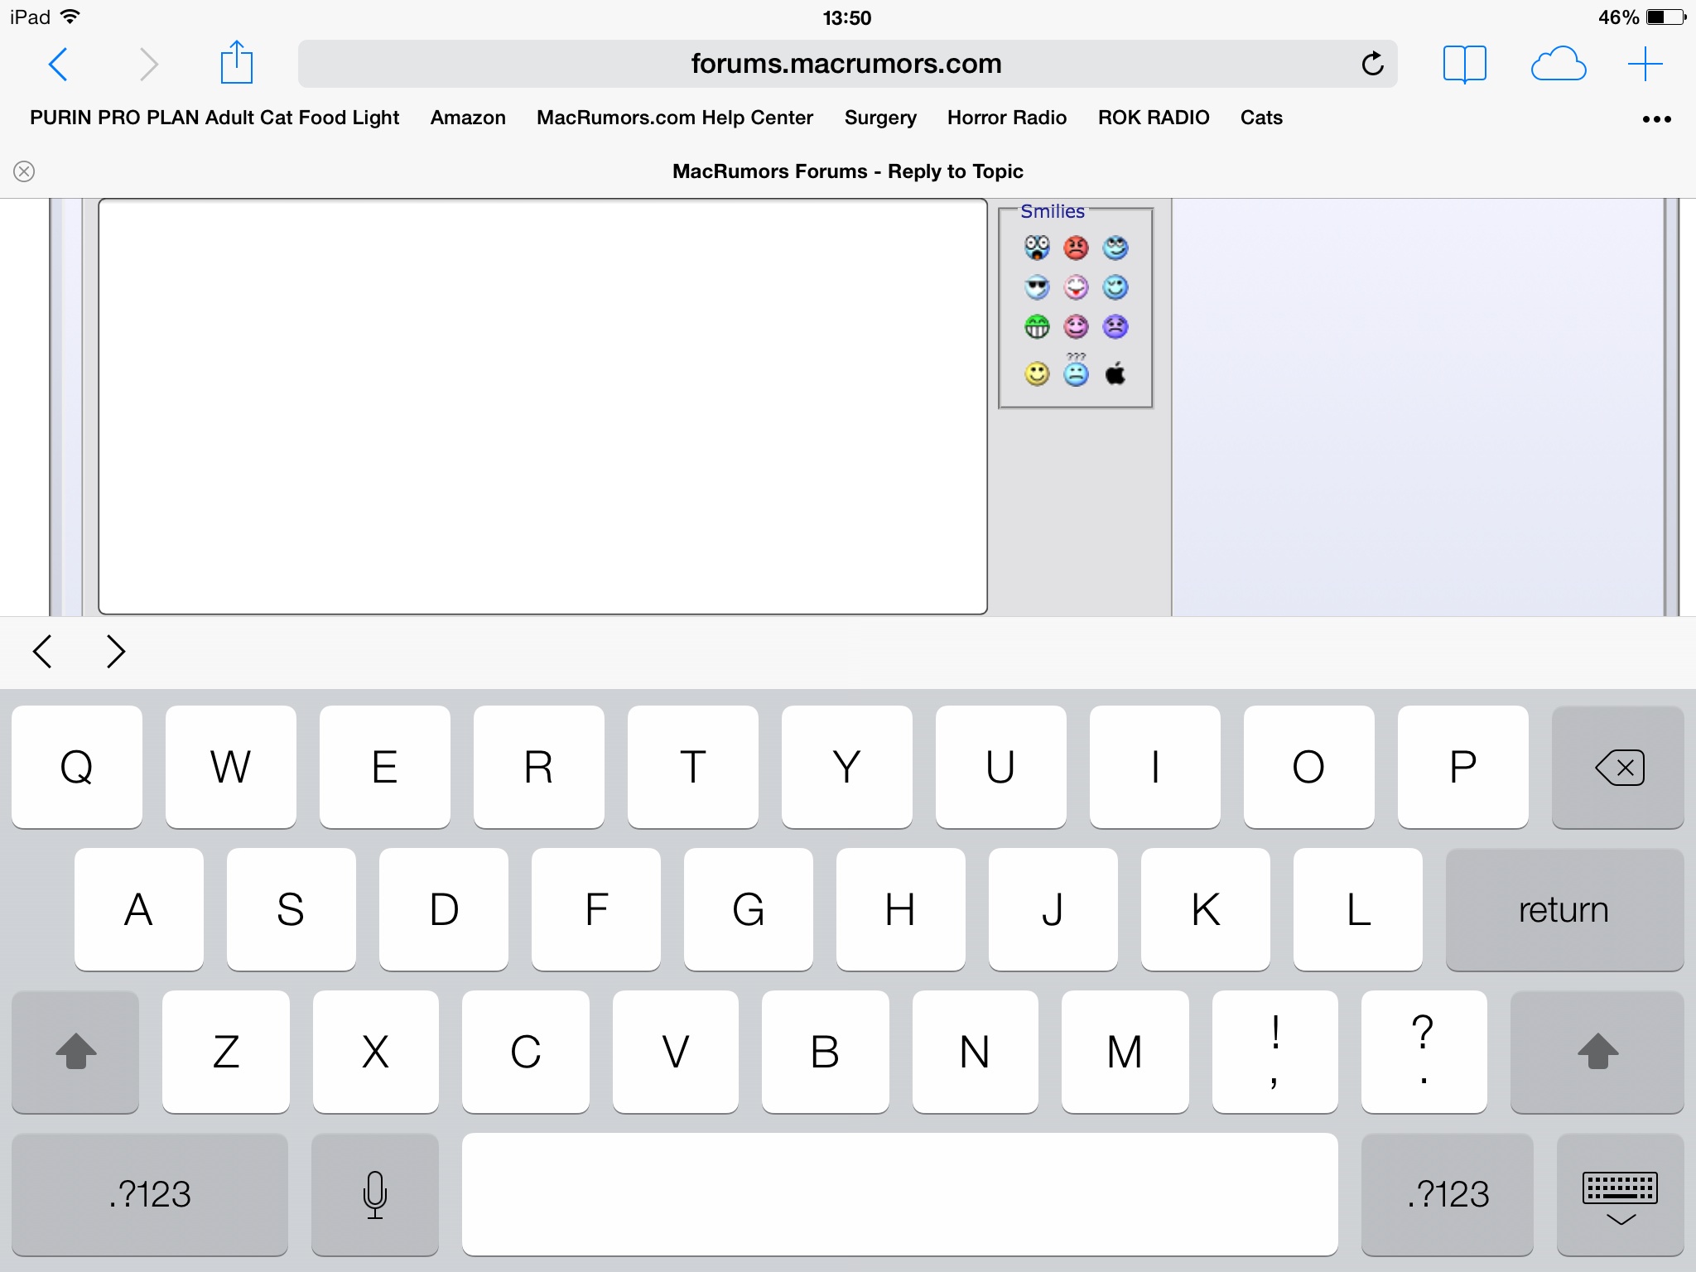The image size is (1696, 1272).
Task: Focus the reply message text area
Action: click(x=542, y=407)
